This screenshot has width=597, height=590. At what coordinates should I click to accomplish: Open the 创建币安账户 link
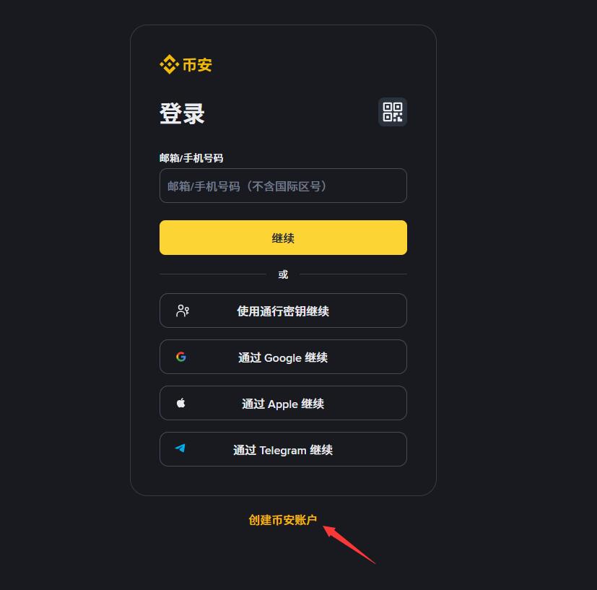[x=282, y=520]
